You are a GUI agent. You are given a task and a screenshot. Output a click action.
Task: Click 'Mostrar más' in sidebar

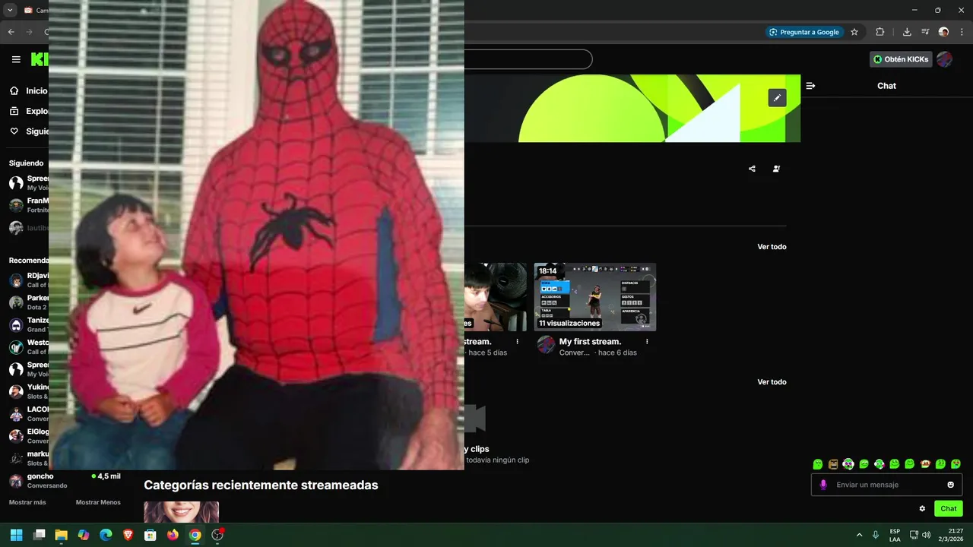tap(27, 502)
